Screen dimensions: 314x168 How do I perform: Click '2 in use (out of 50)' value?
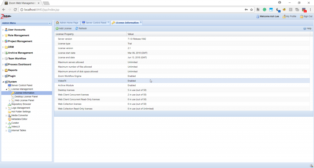[x=137, y=95]
